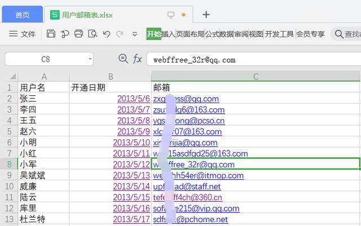Select column B header
The image size is (361, 226).
pos(111,77)
